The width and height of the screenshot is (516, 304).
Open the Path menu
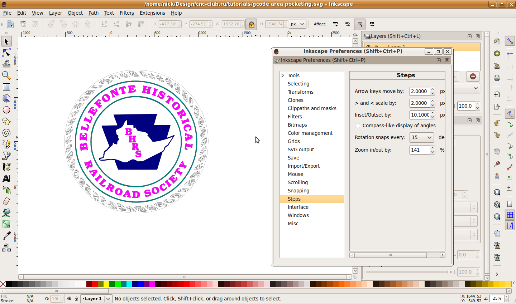coord(94,13)
